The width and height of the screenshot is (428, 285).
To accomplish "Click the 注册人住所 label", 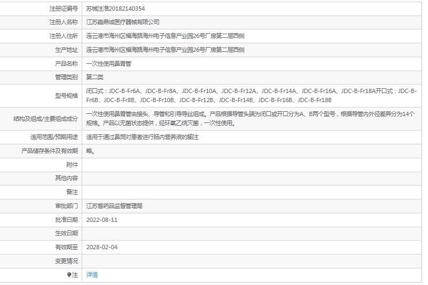I will tap(64, 36).
